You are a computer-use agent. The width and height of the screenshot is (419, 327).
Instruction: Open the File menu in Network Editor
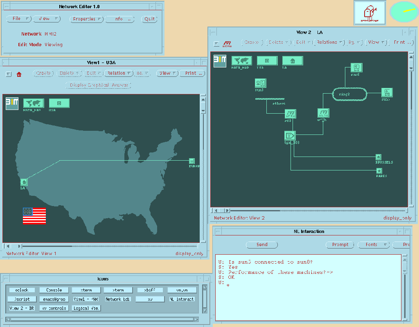(19, 19)
